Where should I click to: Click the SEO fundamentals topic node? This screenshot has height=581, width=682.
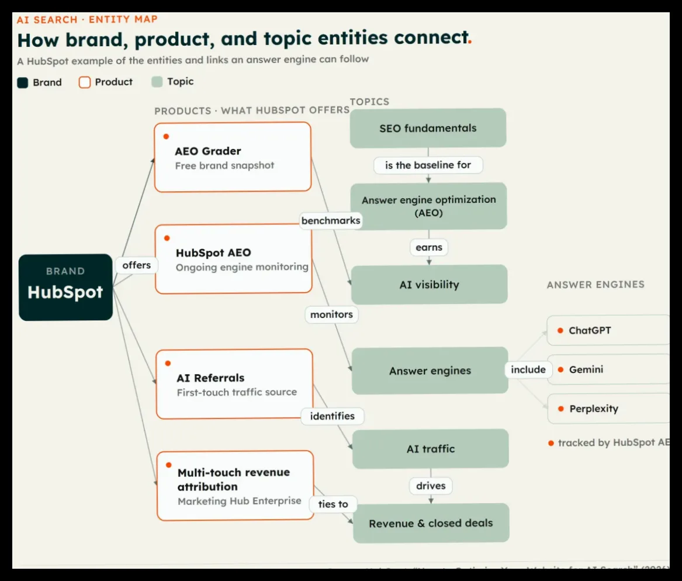428,128
